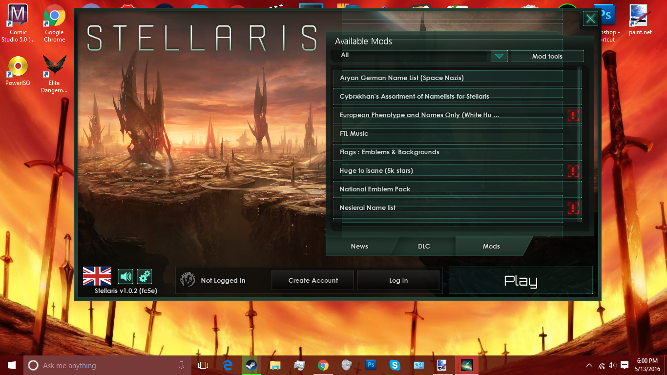
Task: Open the All mods filter dropdown
Action: tap(499, 56)
